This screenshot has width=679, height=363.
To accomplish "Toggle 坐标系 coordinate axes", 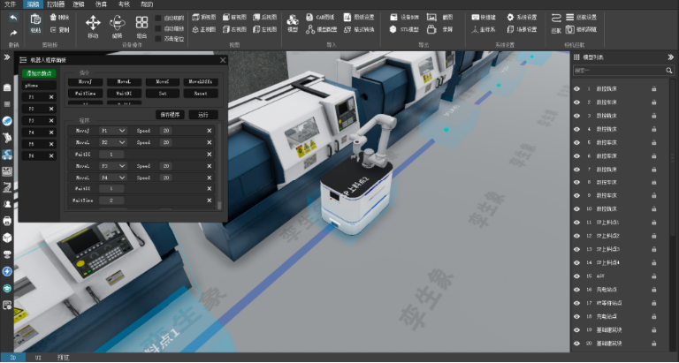I will [x=484, y=29].
